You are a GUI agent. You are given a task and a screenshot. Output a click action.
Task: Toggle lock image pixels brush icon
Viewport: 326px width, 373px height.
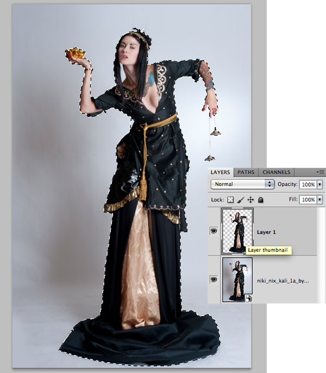(x=241, y=200)
